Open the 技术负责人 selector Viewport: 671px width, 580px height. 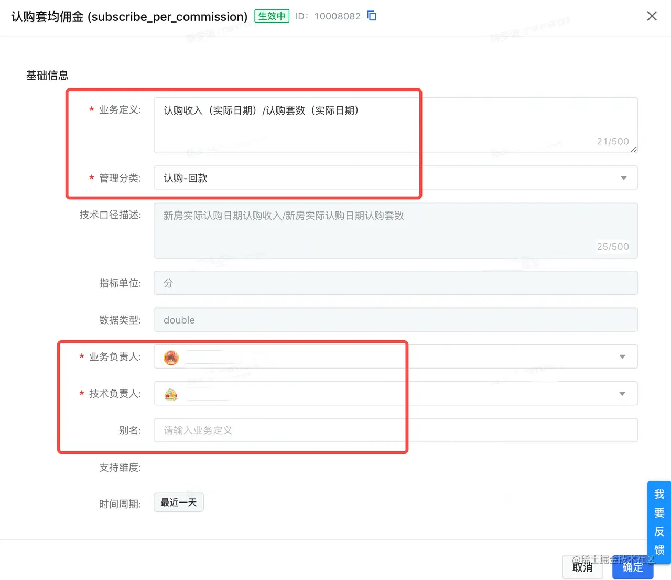396,393
